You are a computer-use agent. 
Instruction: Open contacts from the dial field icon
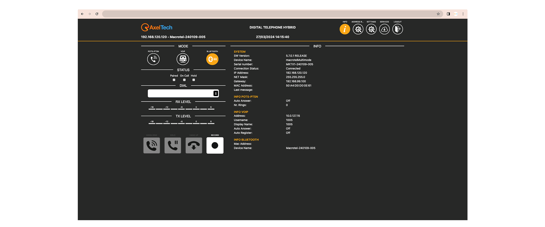(x=216, y=93)
